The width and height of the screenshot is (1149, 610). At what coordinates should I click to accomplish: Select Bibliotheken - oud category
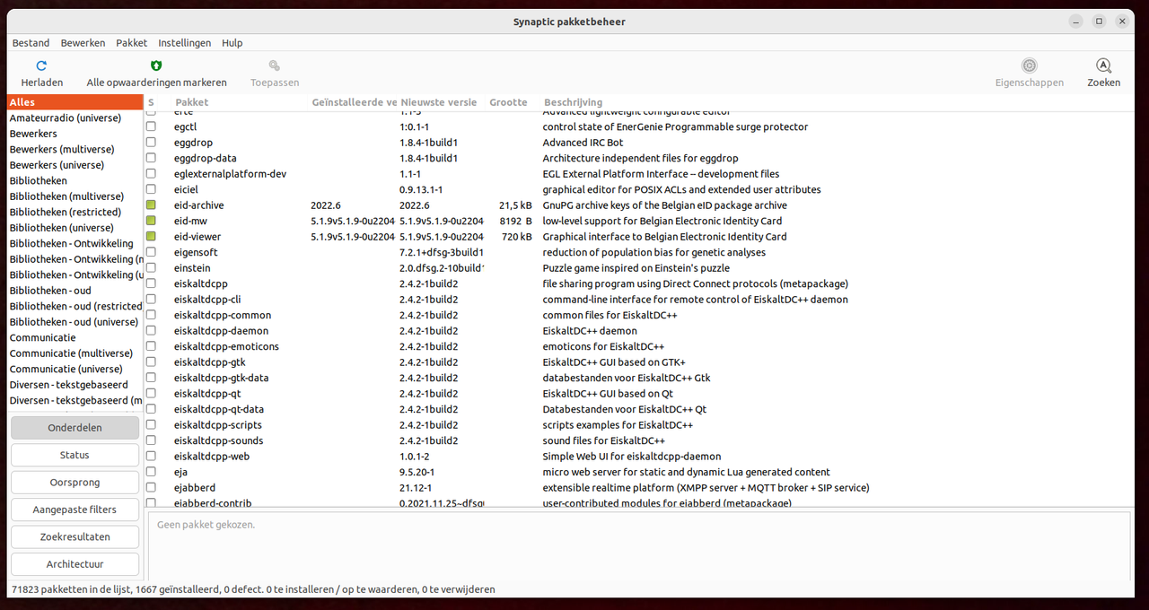[x=75, y=291]
